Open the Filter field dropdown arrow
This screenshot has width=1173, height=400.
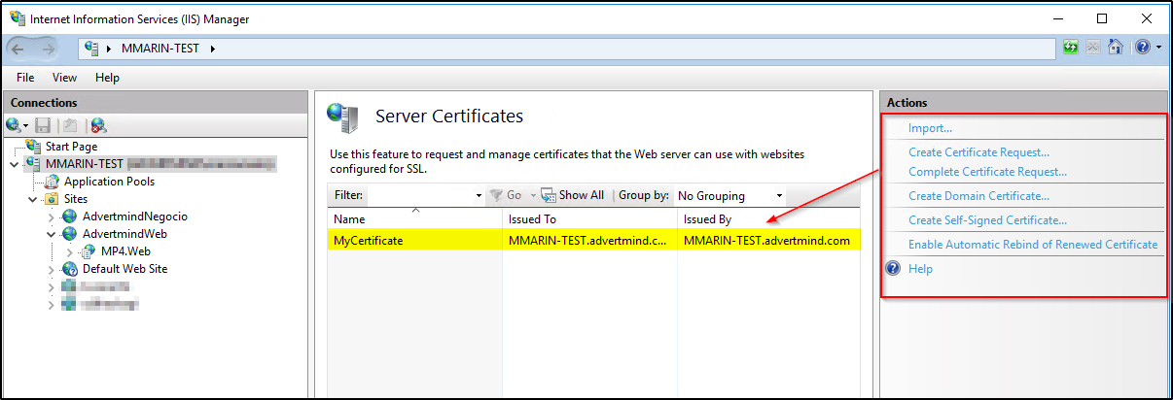click(479, 196)
